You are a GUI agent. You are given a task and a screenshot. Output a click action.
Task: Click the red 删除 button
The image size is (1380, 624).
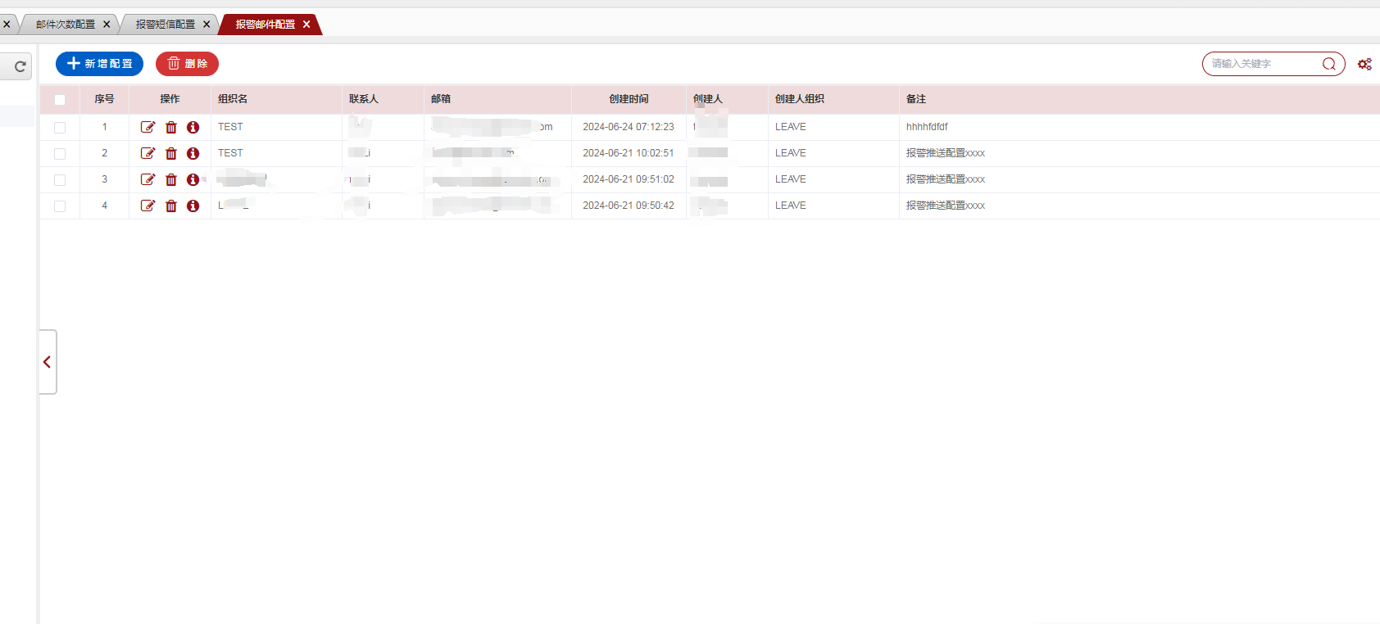click(187, 64)
